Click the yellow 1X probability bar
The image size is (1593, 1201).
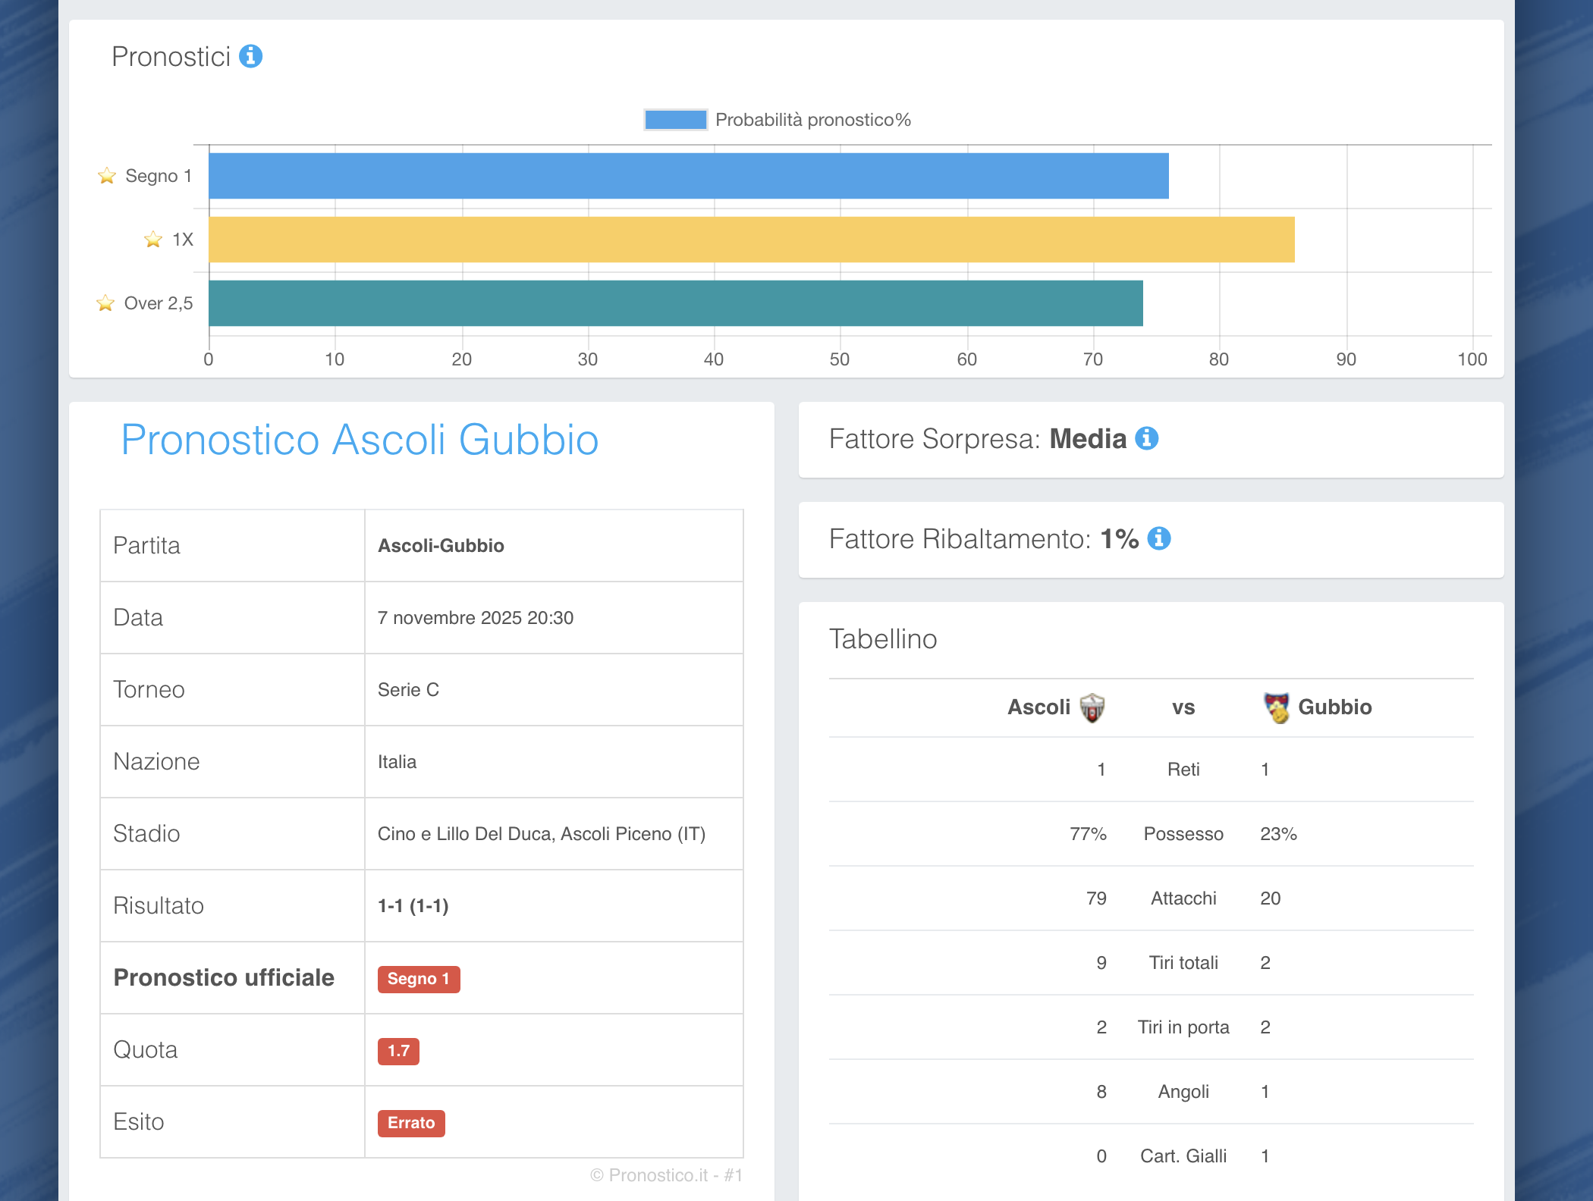751,240
